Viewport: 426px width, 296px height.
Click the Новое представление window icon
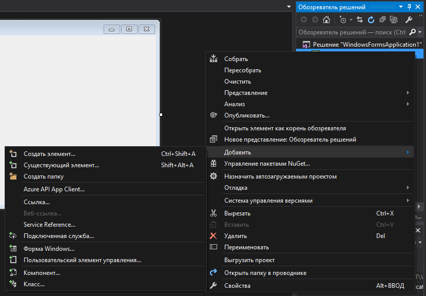click(x=214, y=140)
